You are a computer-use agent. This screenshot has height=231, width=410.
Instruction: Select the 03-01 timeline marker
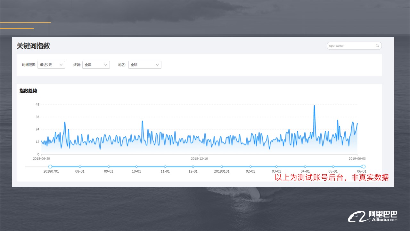click(276, 167)
